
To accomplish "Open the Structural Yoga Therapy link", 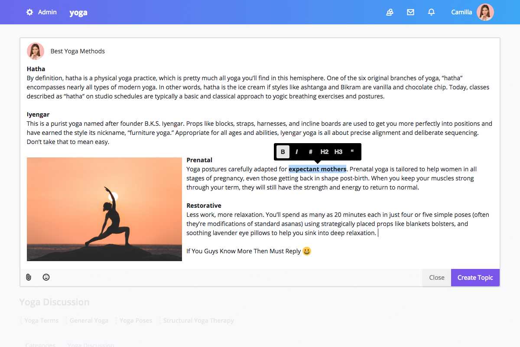I will point(198,320).
